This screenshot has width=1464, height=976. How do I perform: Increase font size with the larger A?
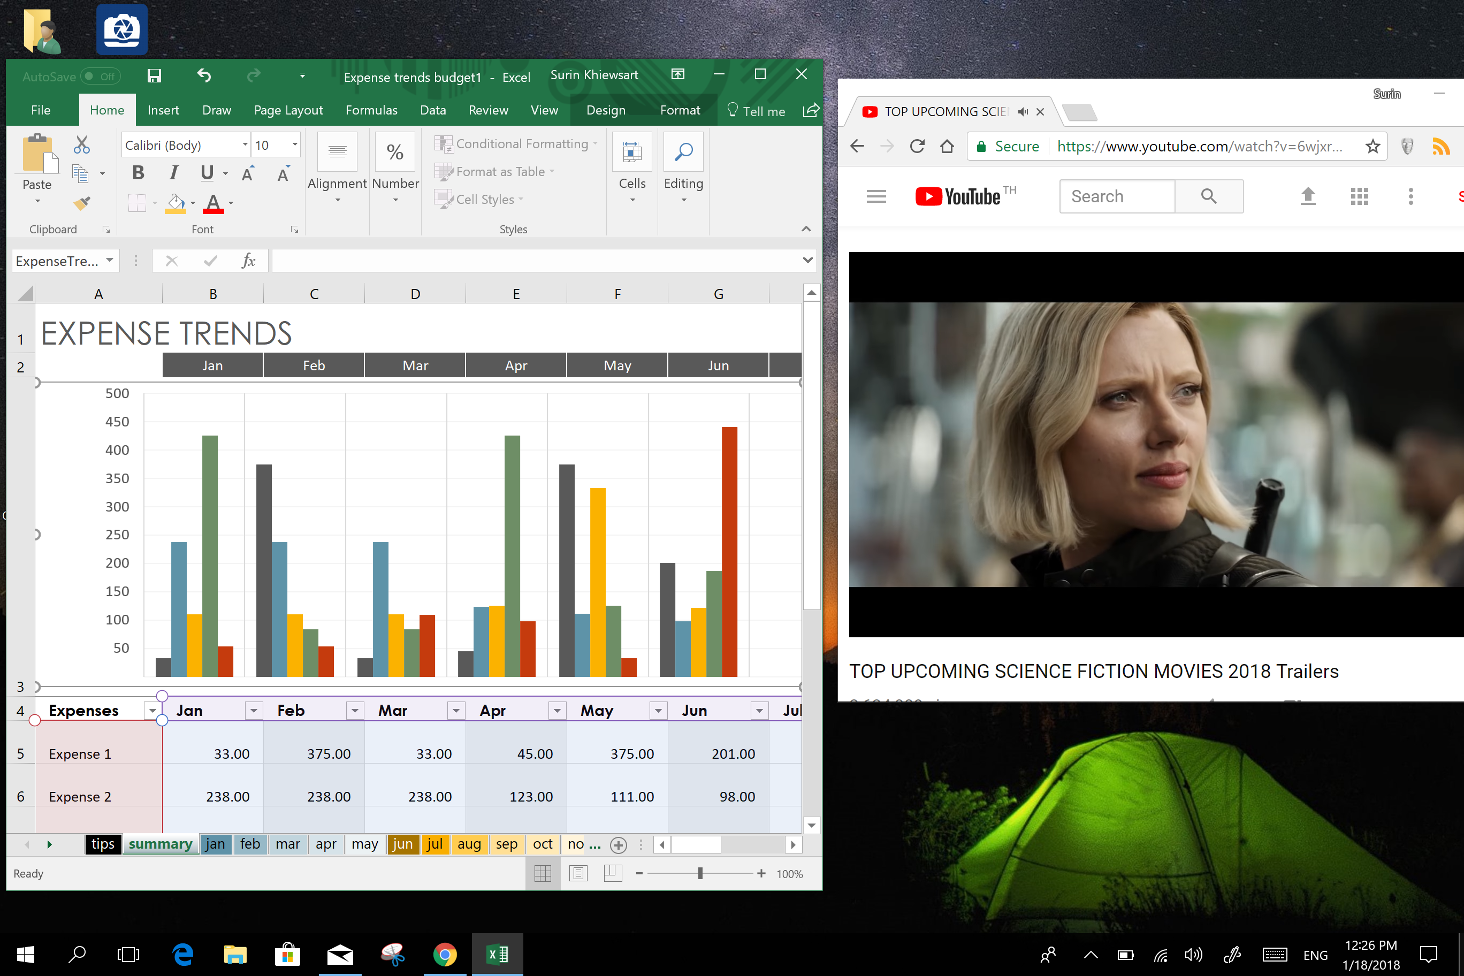248,174
